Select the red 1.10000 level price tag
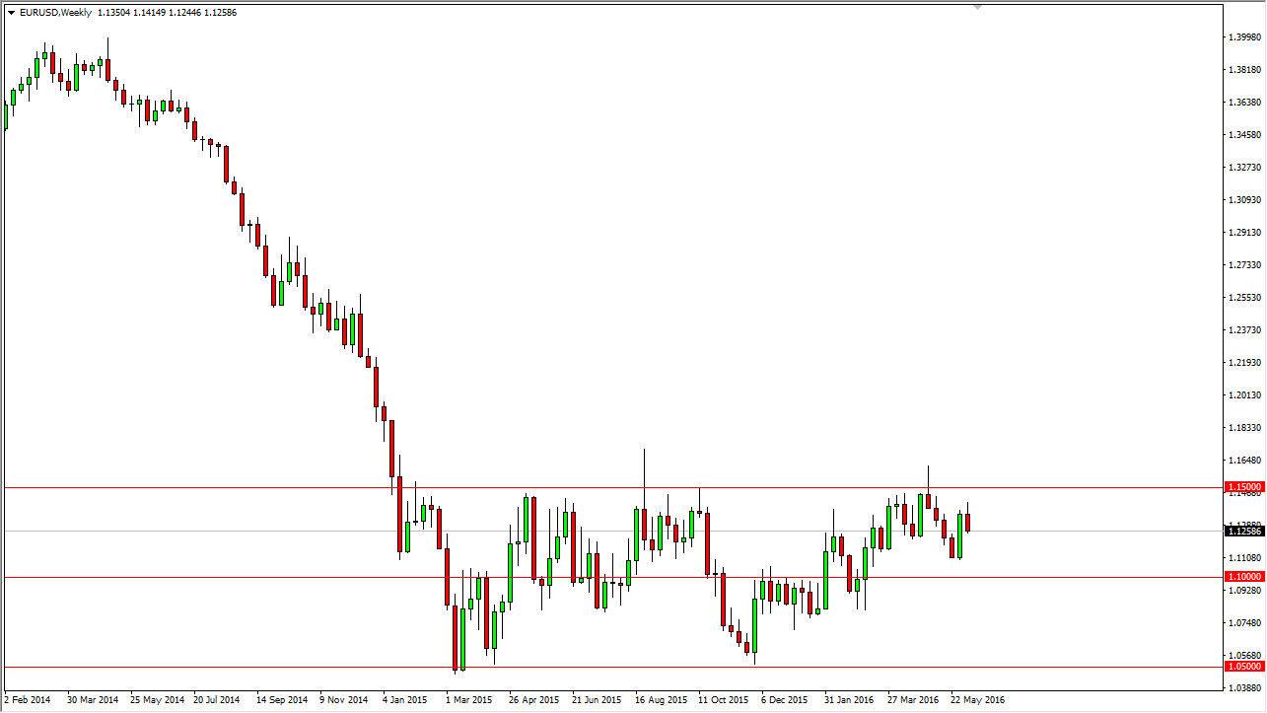Image resolution: width=1267 pixels, height=713 pixels. coord(1244,577)
